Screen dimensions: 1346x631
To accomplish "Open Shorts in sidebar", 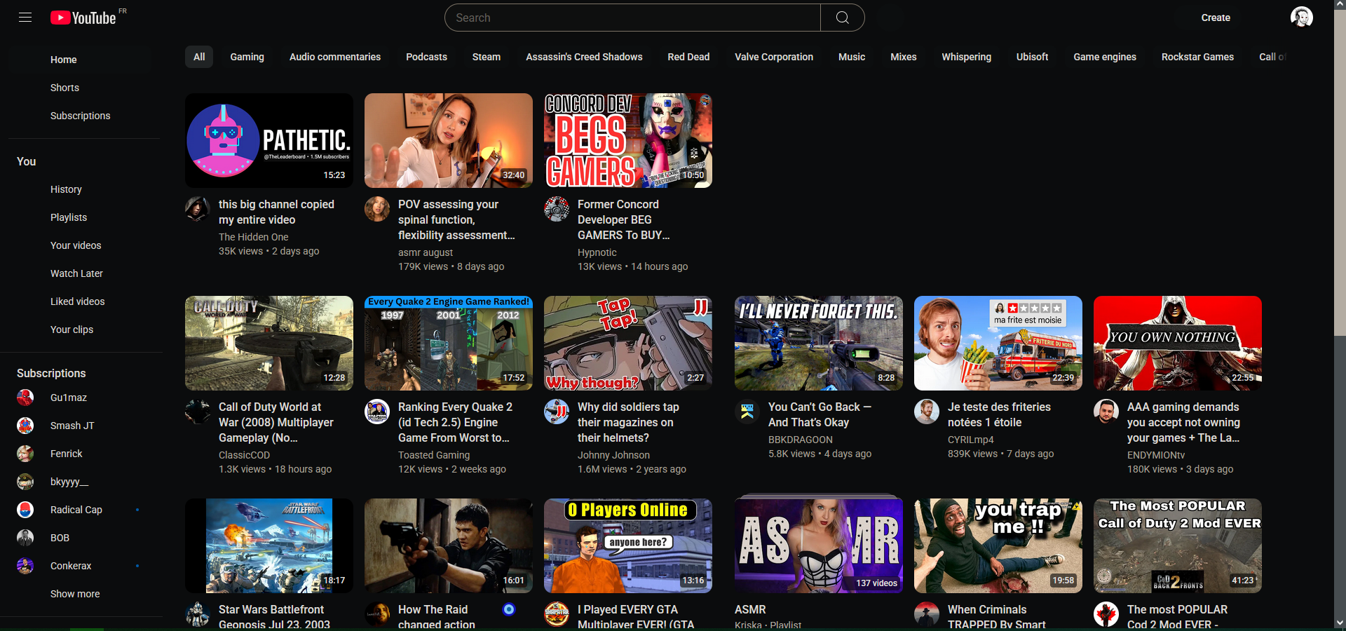I will point(80,88).
